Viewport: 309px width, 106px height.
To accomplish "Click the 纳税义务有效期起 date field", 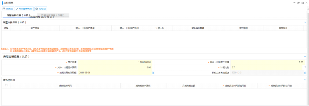I will point(115,73).
